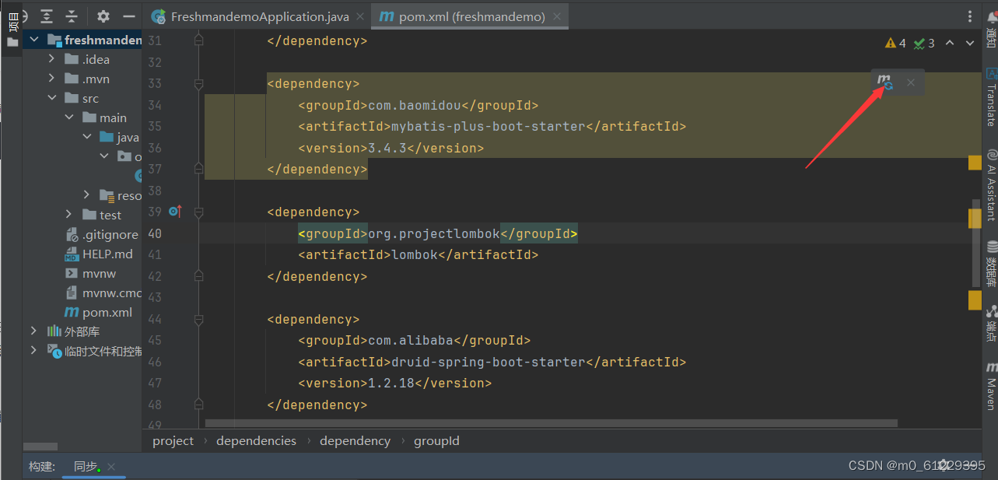Jump to next problem with down arrow

coord(969,43)
